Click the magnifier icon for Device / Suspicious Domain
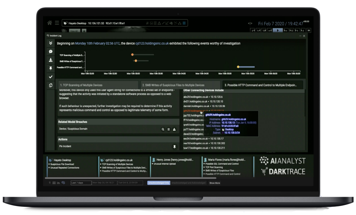 pyautogui.click(x=163, y=129)
